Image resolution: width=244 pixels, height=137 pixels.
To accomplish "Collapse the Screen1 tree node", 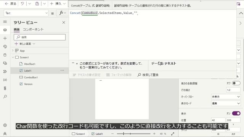I will [x=13, y=57].
